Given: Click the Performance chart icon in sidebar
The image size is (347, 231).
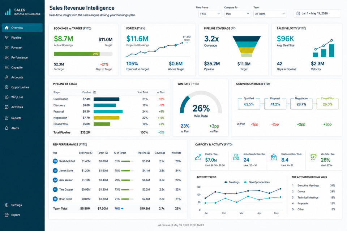Looking at the screenshot, I should coord(7,57).
